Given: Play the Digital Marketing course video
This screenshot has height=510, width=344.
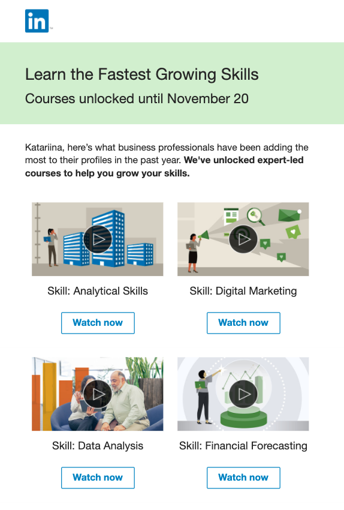Looking at the screenshot, I should [x=243, y=239].
